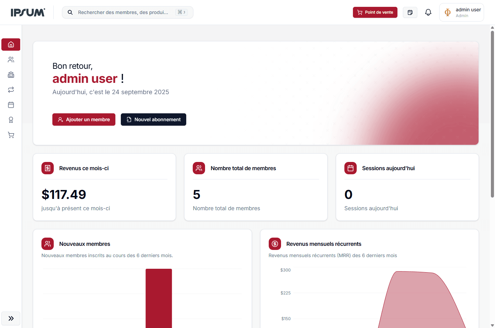Click the Ajouter un membre button
The width and height of the screenshot is (495, 328).
coord(84,119)
